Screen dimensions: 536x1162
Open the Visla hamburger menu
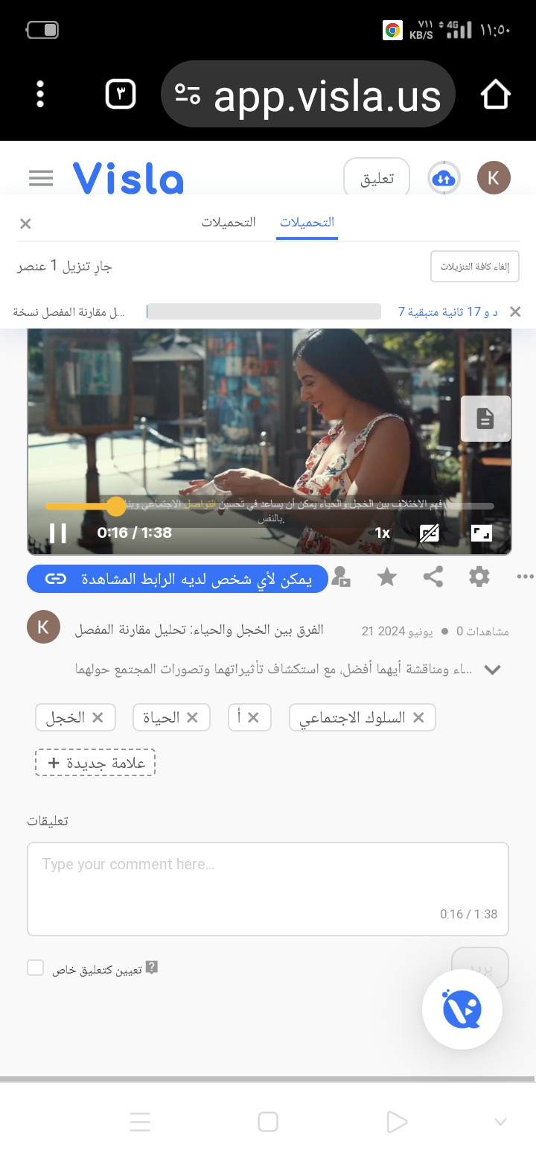(41, 179)
